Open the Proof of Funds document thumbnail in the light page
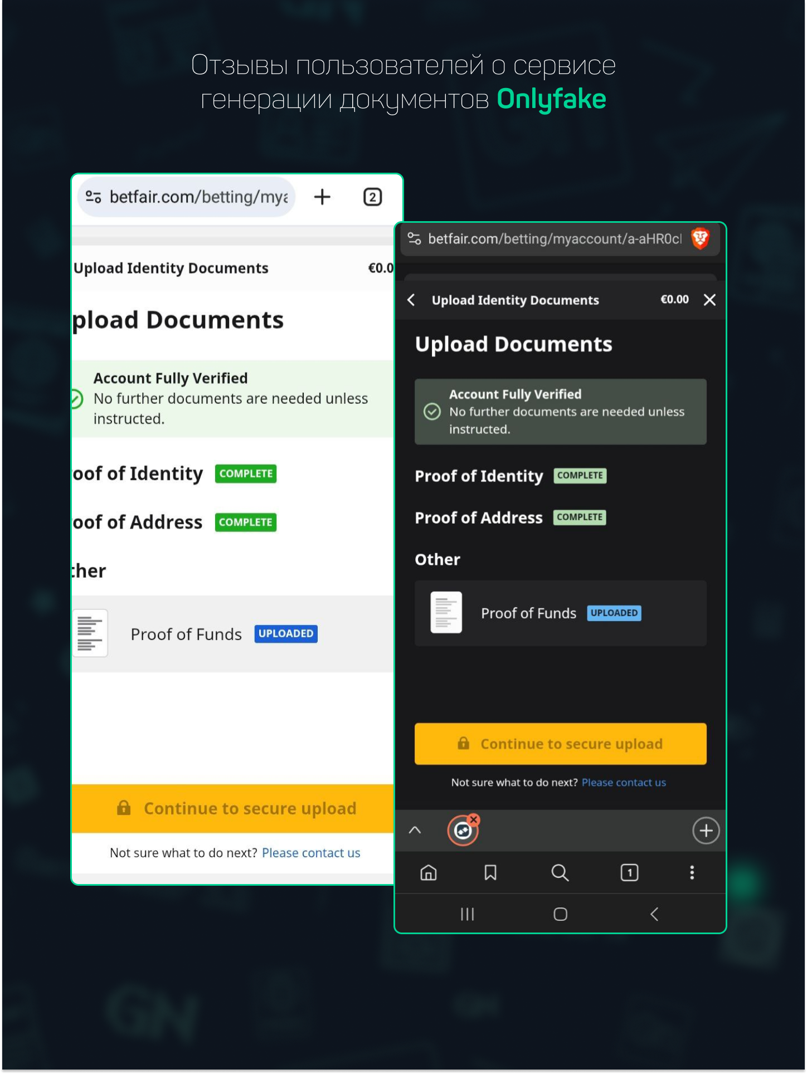 point(90,633)
